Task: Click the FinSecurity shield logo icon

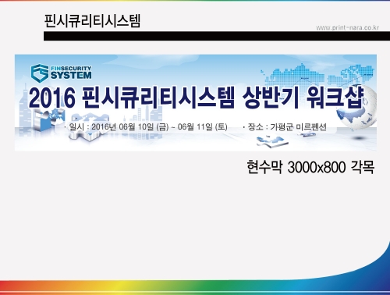Action: pyautogui.click(x=40, y=73)
